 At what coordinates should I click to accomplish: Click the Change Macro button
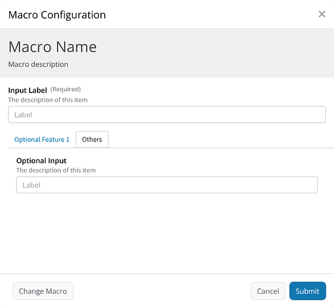coord(43,291)
